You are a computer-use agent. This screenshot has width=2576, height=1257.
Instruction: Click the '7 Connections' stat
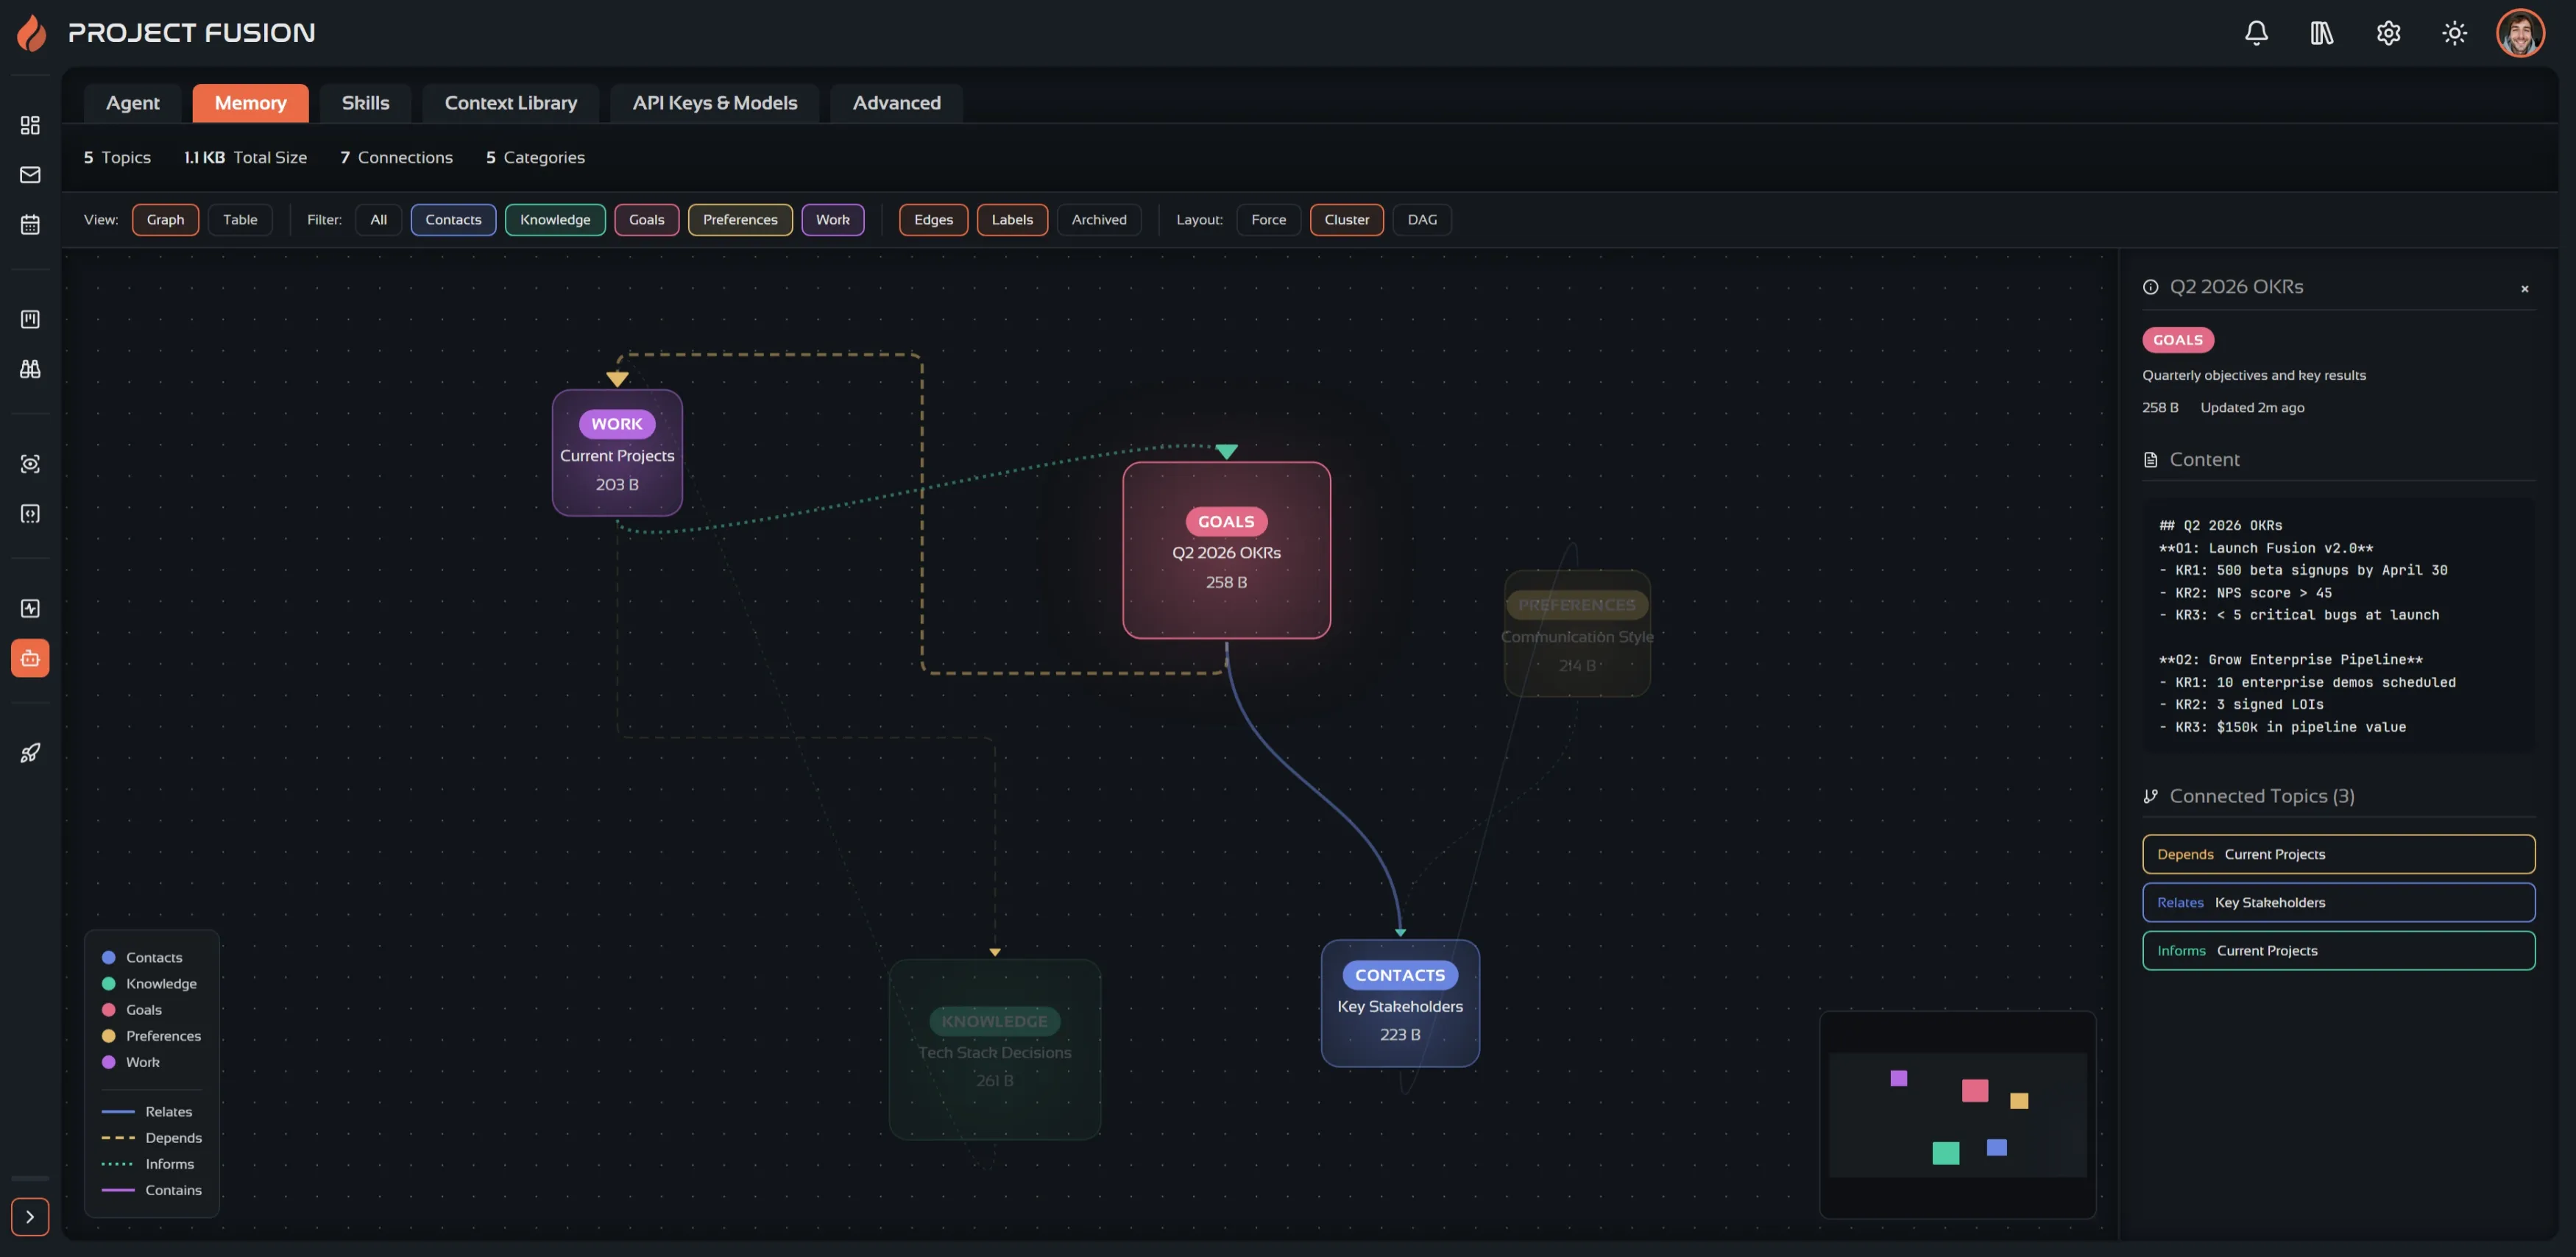tap(396, 158)
